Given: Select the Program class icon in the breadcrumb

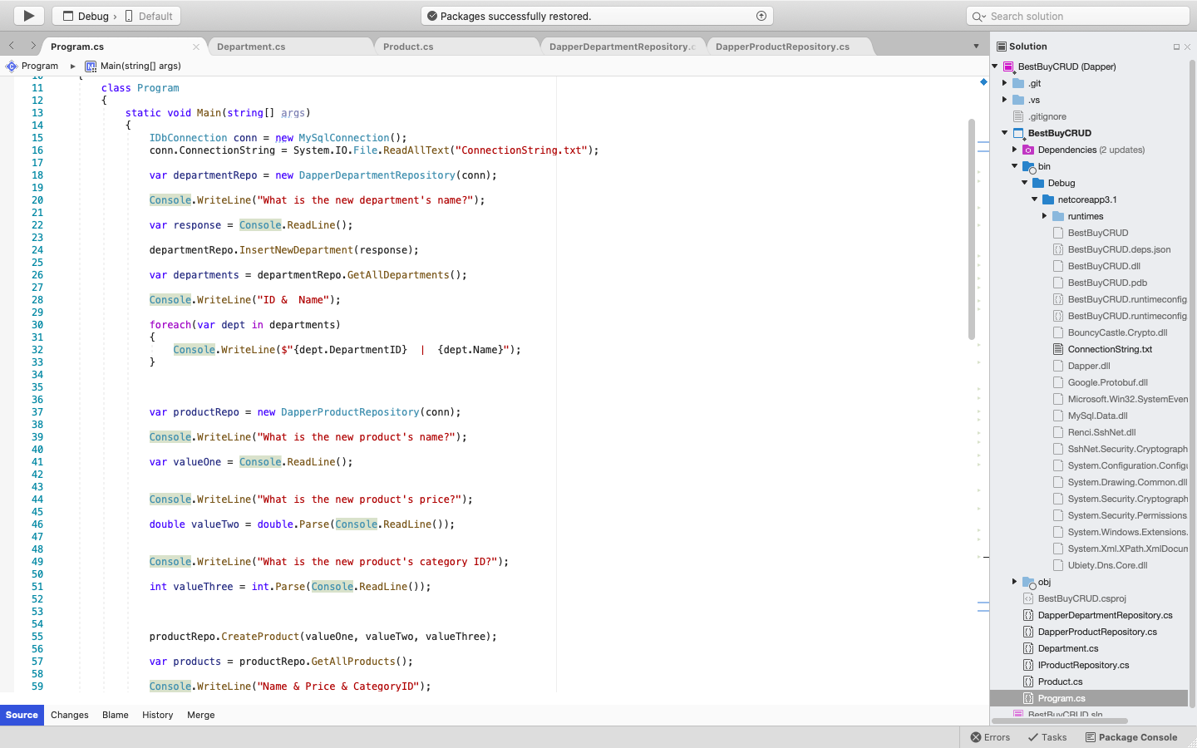Looking at the screenshot, I should (12, 66).
